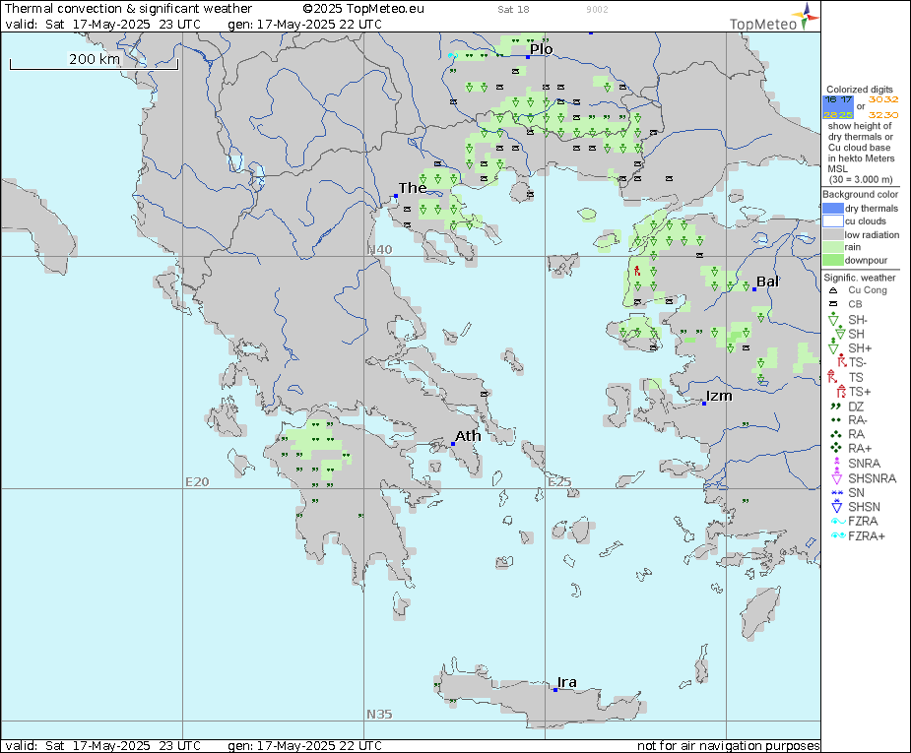Click the SHSNRA legend symbol
The image size is (911, 753).
click(836, 476)
